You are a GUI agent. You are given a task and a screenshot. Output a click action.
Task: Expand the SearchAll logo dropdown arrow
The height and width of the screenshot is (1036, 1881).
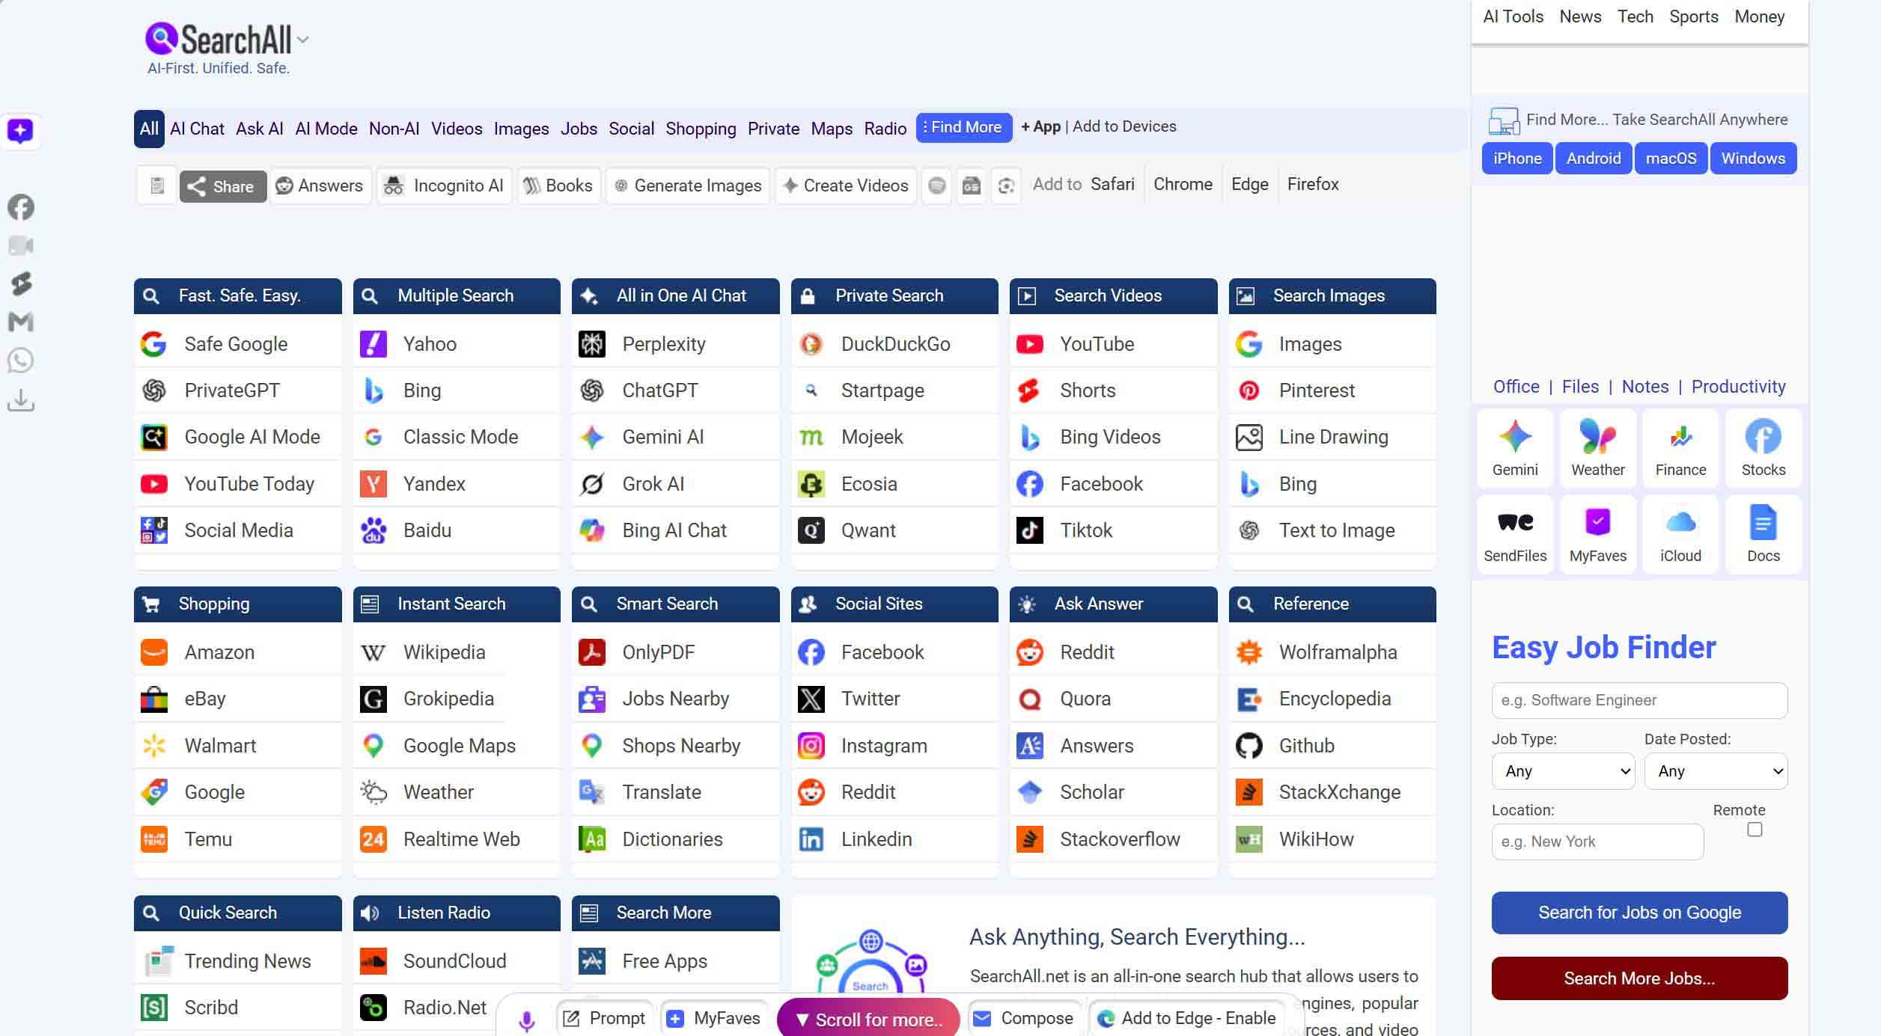[302, 40]
